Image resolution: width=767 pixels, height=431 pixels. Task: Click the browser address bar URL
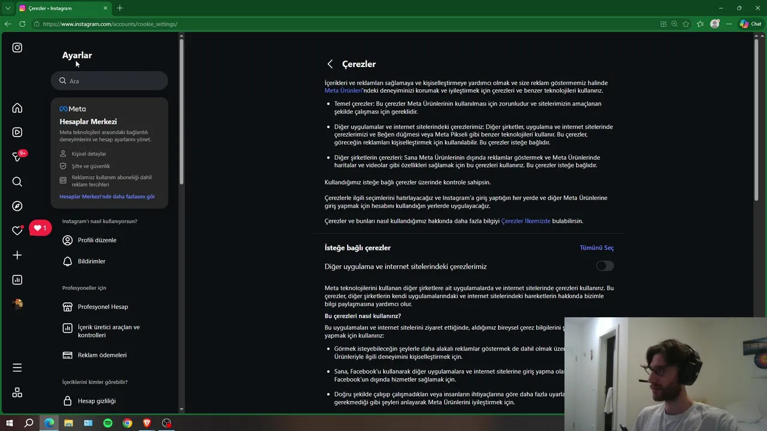point(110,24)
